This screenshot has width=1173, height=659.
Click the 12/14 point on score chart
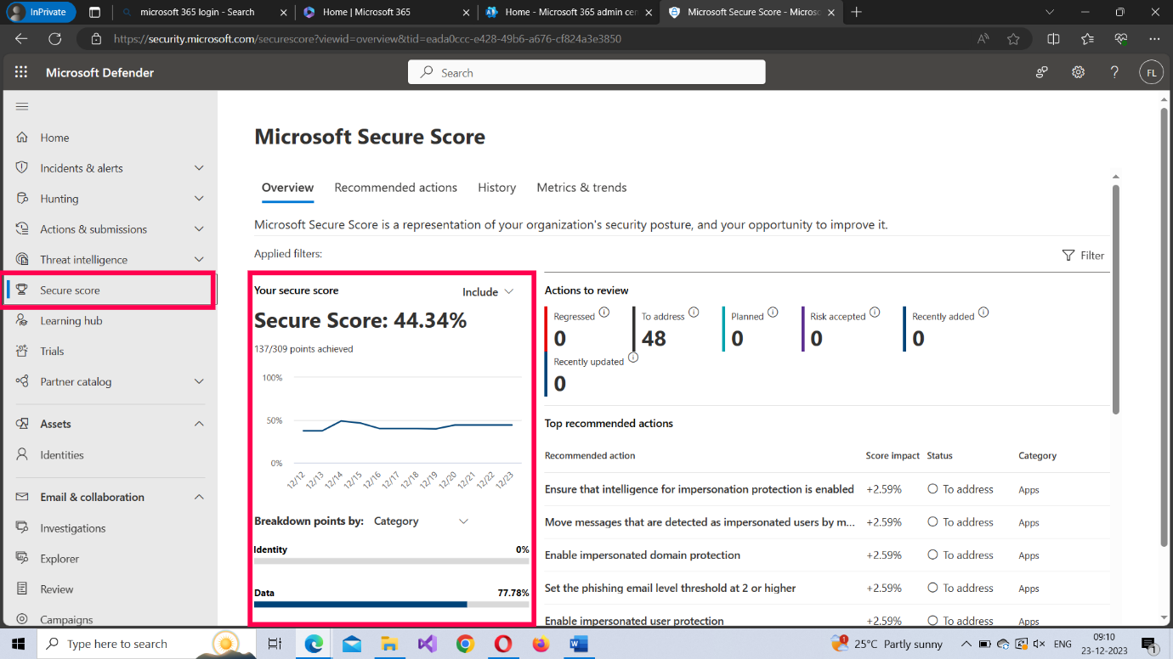tap(341, 420)
